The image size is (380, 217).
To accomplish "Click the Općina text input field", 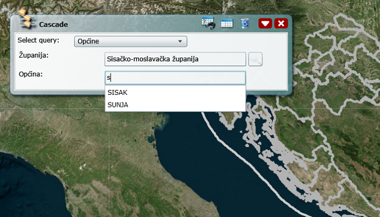I will pyautogui.click(x=175, y=78).
